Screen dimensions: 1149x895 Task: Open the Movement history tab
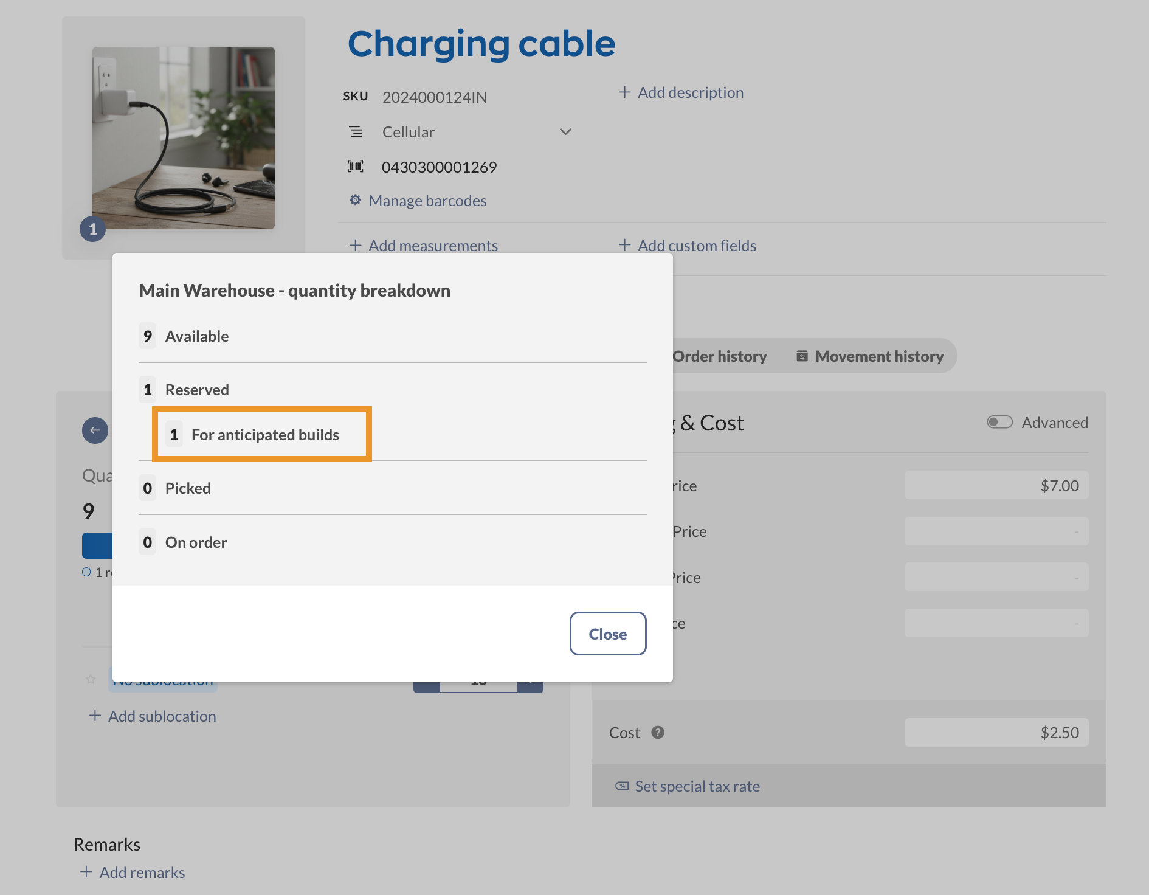click(871, 356)
